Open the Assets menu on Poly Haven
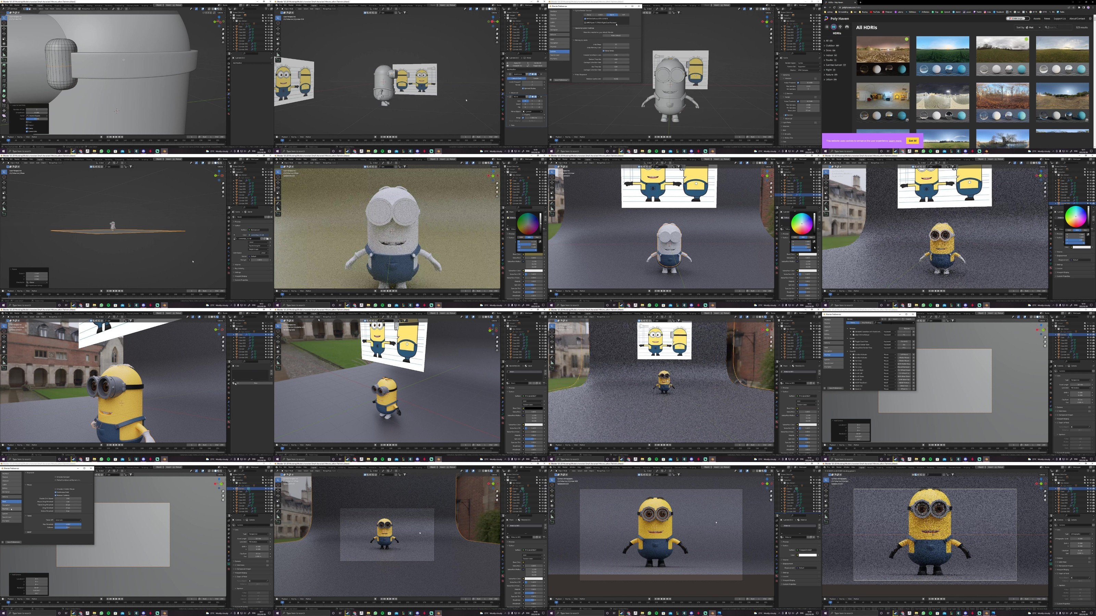Viewport: 1096px width, 616px height. point(1037,19)
